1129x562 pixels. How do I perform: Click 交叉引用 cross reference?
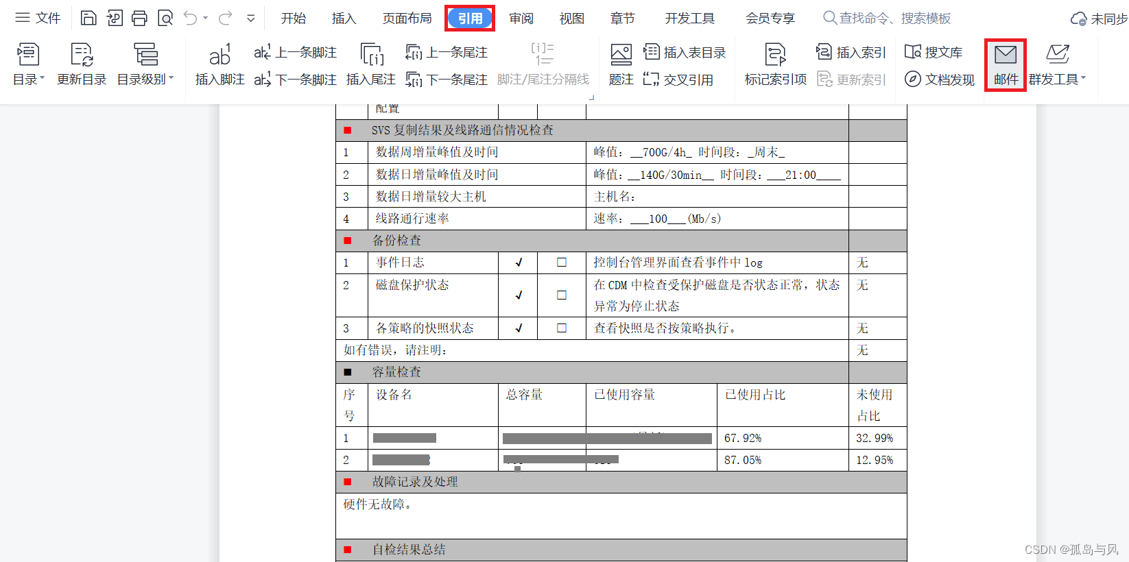click(x=678, y=80)
